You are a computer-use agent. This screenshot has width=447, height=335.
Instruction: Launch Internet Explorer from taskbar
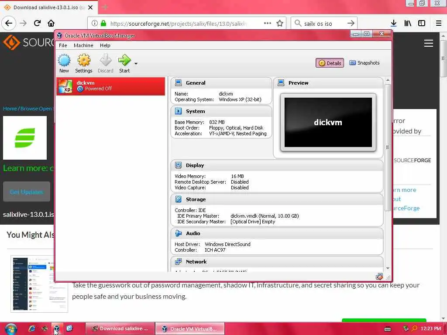(x=31, y=328)
